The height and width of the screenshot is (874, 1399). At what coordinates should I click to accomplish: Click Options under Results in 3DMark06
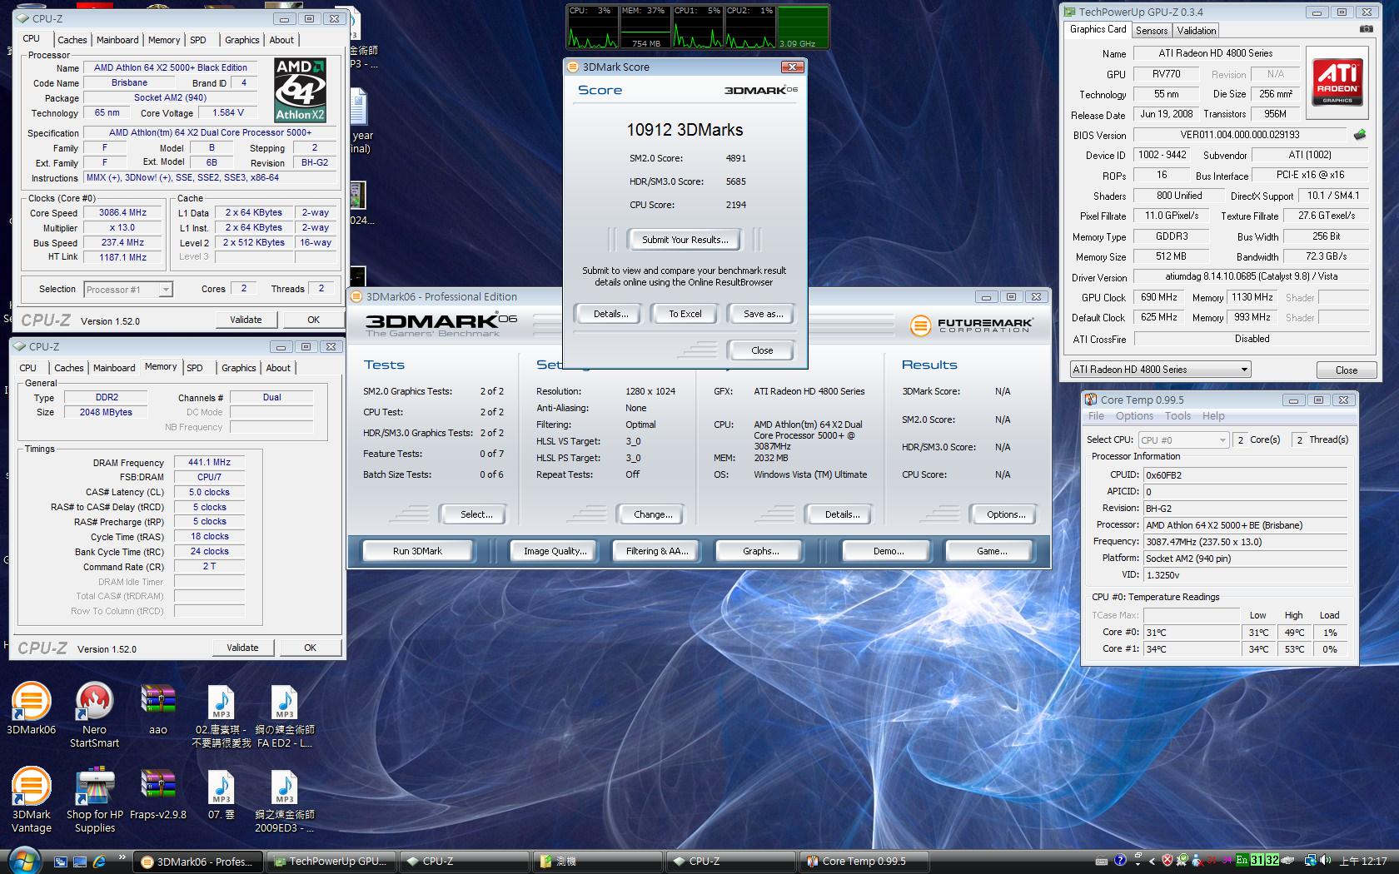click(x=1006, y=514)
